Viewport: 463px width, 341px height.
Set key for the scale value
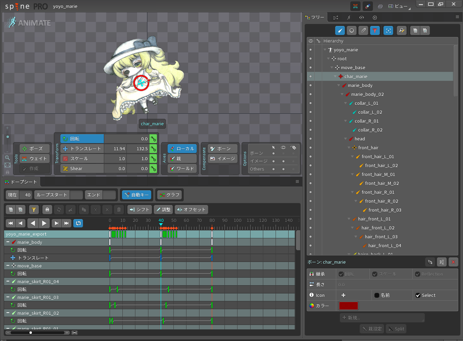click(153, 158)
